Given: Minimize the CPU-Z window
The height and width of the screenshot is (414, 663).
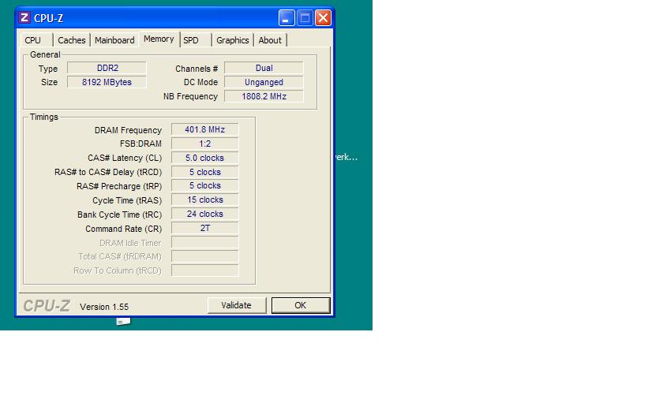Looking at the screenshot, I should pyautogui.click(x=287, y=17).
